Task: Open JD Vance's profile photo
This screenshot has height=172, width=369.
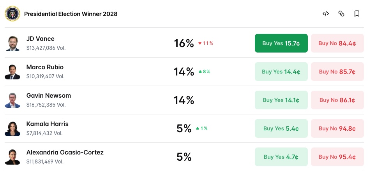Action: [x=12, y=43]
